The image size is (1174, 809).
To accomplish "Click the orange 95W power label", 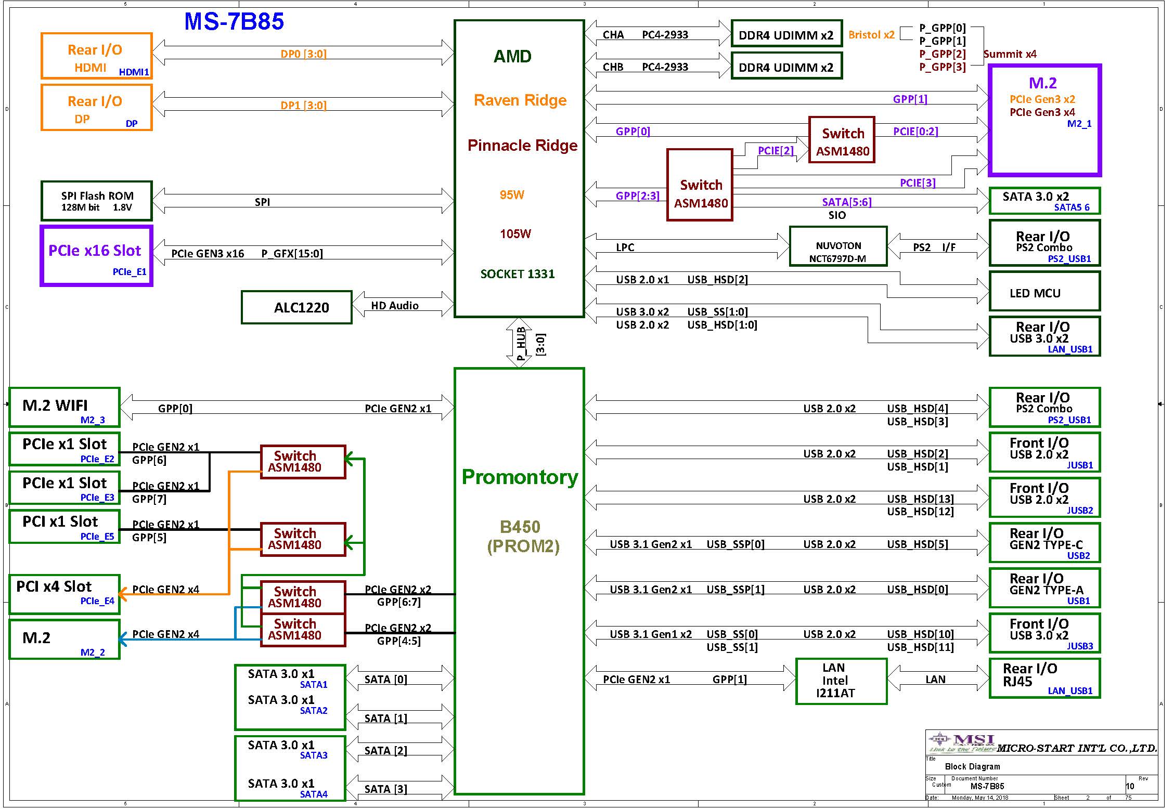I will point(512,195).
